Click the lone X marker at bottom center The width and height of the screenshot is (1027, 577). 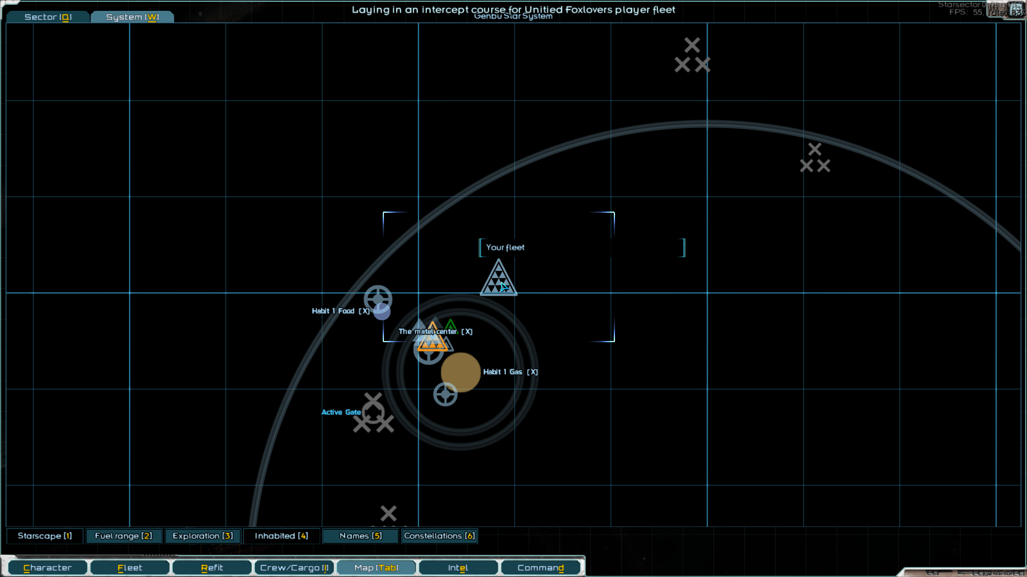(388, 513)
